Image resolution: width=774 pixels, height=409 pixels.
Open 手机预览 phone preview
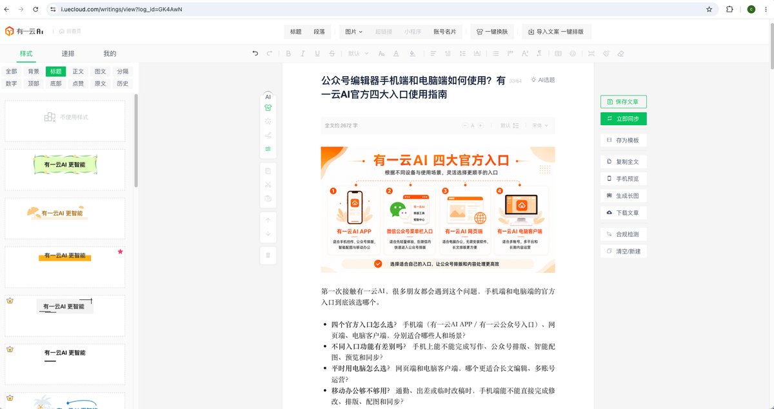pos(623,179)
